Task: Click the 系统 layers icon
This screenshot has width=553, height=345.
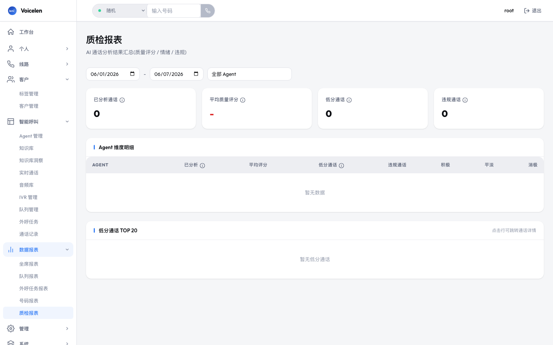Action: coord(11,343)
